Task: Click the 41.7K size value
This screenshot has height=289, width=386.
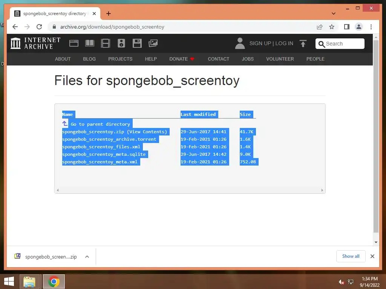Action: pyautogui.click(x=247, y=132)
